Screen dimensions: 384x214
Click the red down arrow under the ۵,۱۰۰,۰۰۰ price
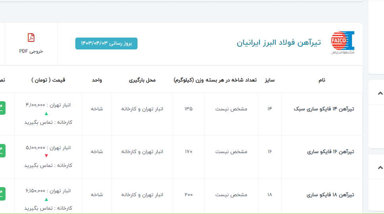(46, 156)
